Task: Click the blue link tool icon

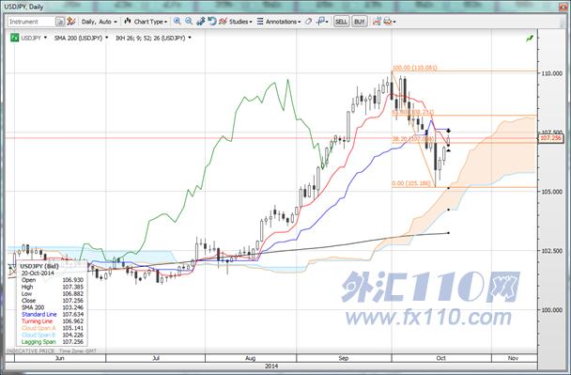Action: point(201,22)
